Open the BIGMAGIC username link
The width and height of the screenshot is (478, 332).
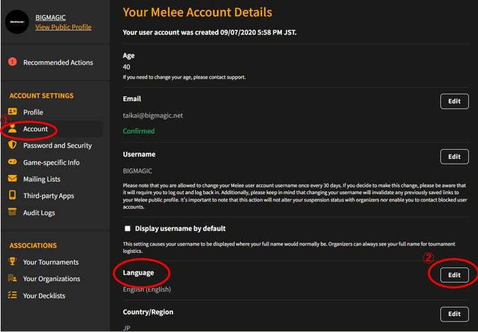click(x=50, y=18)
